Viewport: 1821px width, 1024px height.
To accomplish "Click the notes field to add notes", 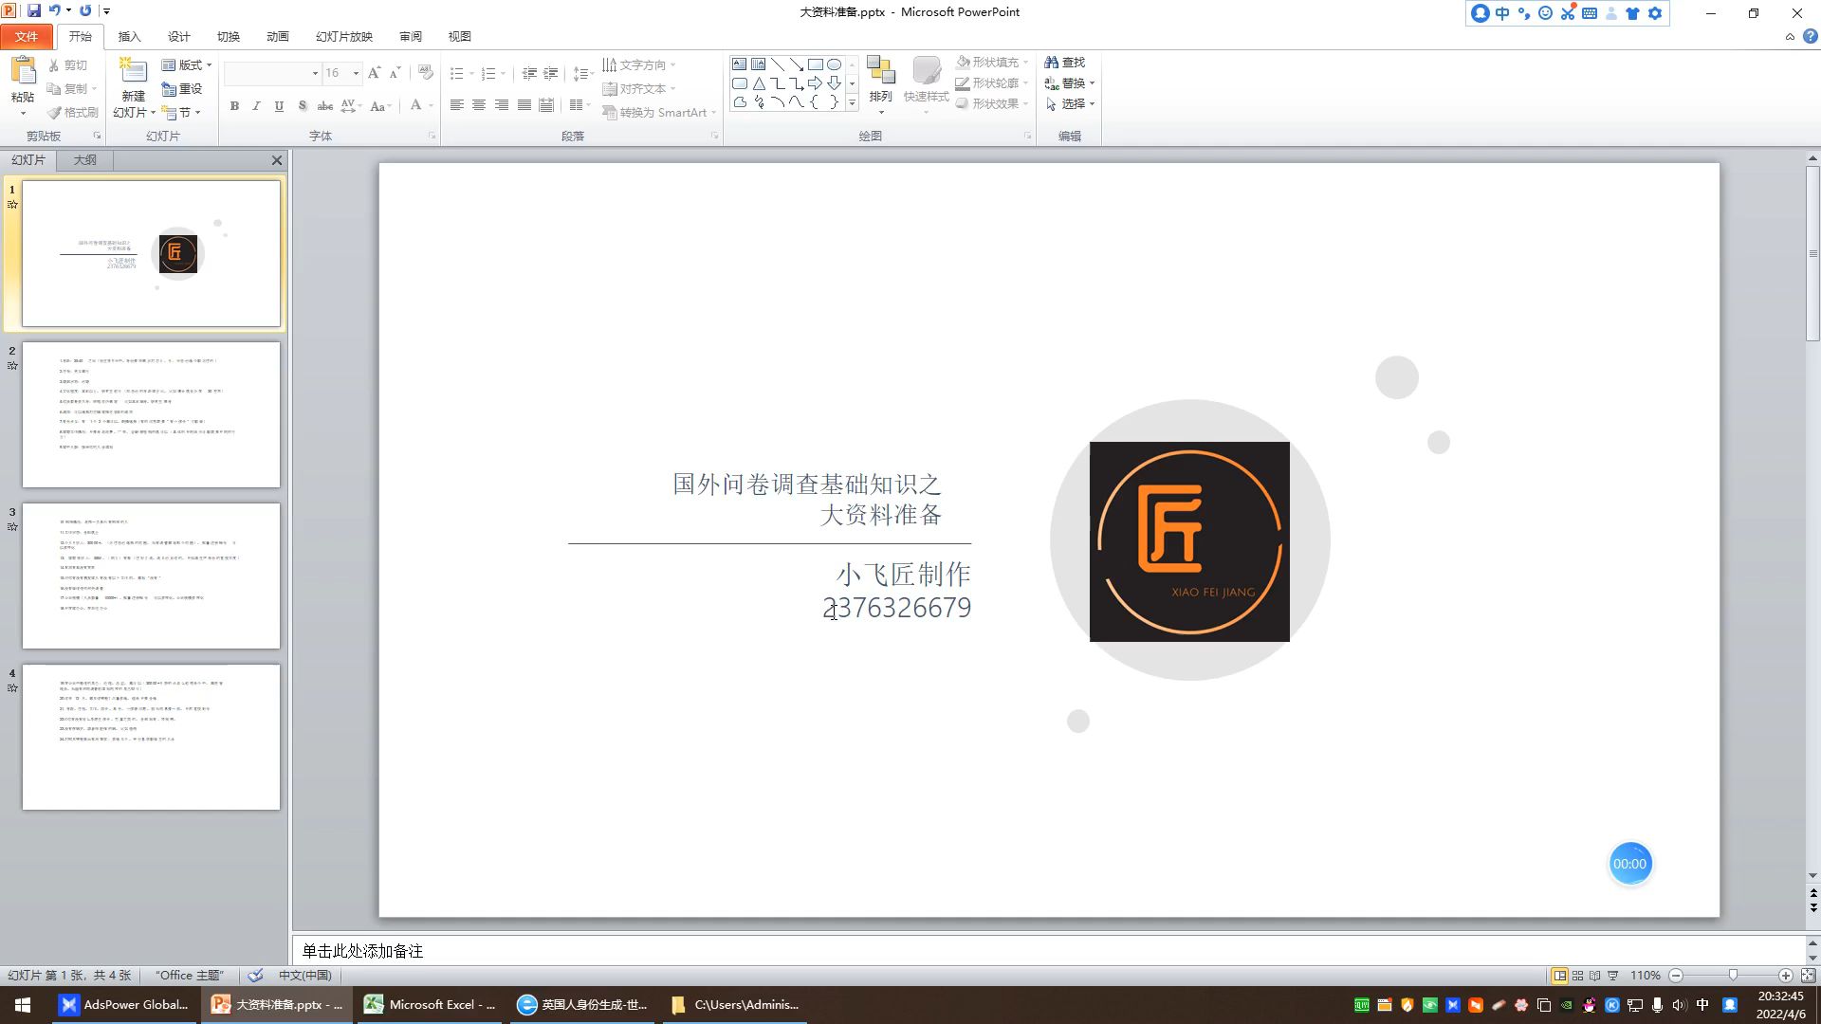I will pos(1048,951).
